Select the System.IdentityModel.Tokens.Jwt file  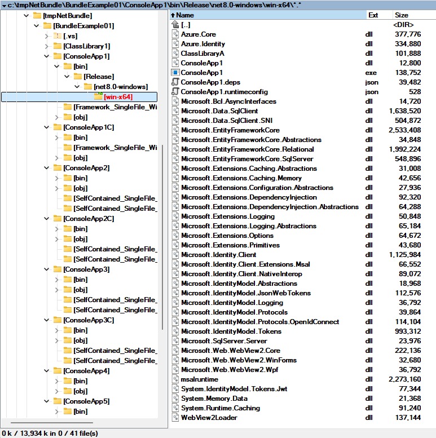(234, 388)
